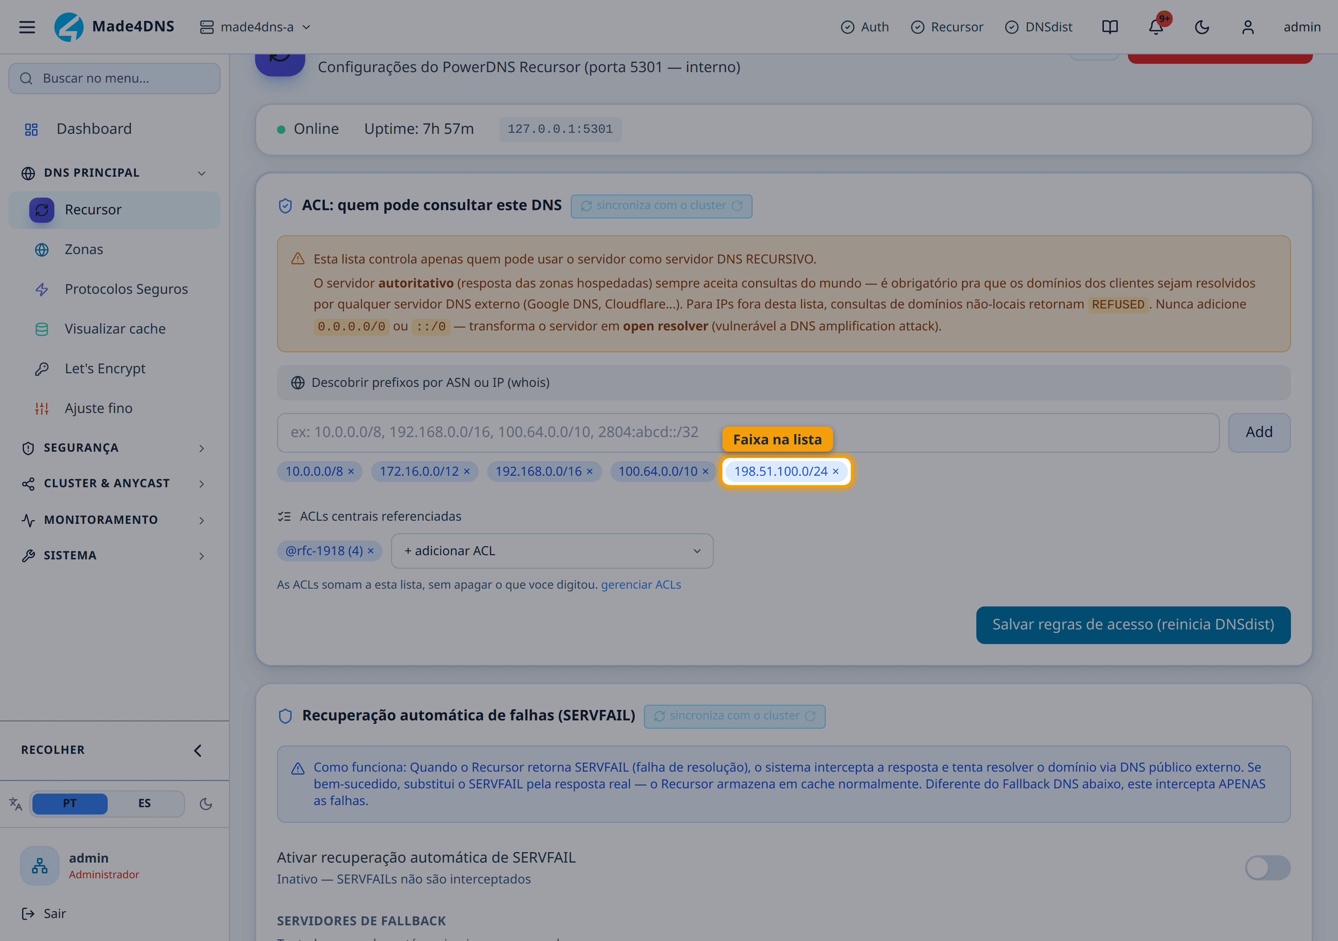This screenshot has height=941, width=1338.
Task: Open the Zonas menu item
Action: point(114,250)
